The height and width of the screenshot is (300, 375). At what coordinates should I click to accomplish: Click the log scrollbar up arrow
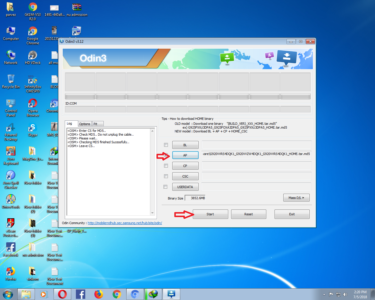(x=152, y=131)
